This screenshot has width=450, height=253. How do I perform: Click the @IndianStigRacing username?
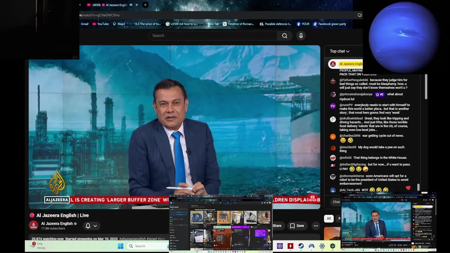pyautogui.click(x=353, y=164)
